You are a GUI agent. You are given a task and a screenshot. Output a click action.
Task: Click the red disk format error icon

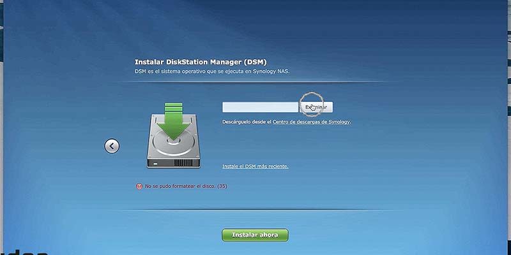[139, 186]
